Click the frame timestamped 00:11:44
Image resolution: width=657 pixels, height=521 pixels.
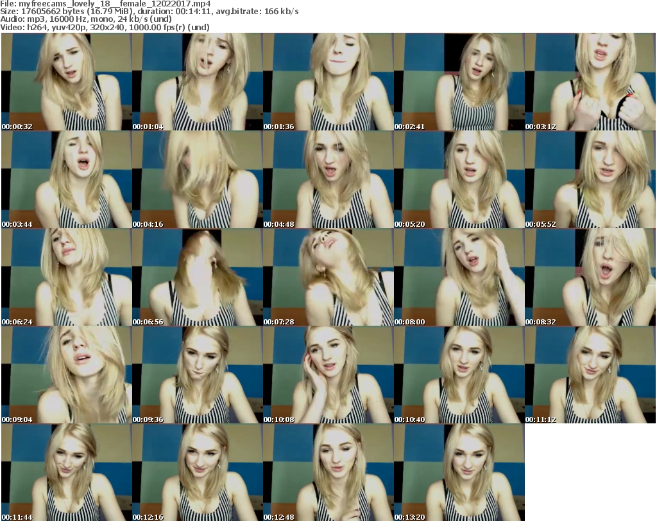pyautogui.click(x=66, y=472)
